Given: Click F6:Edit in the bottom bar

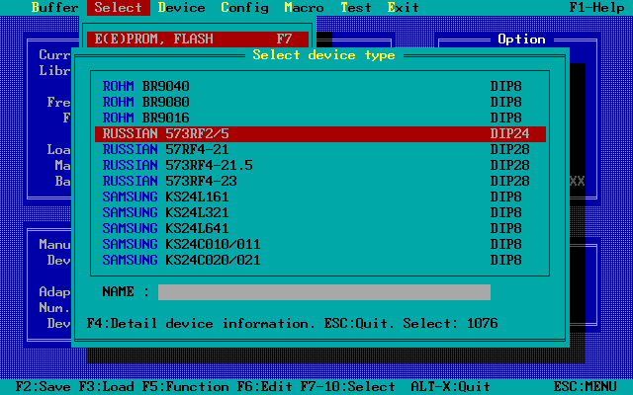Looking at the screenshot, I should tap(264, 386).
